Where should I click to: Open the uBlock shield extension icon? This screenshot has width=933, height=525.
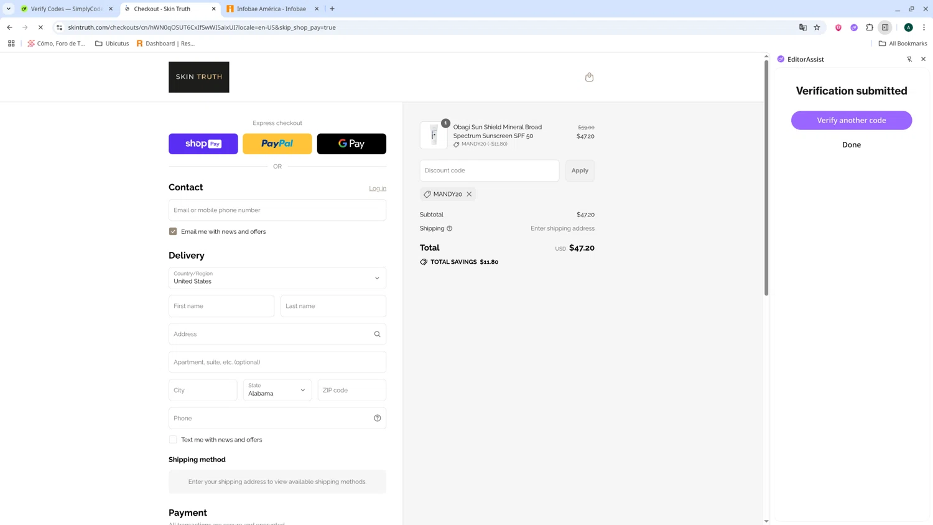[838, 27]
